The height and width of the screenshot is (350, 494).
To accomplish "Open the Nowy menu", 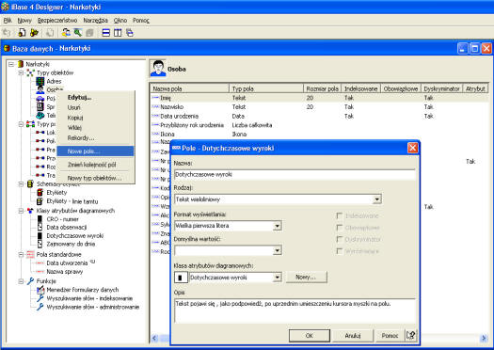I will click(x=24, y=21).
